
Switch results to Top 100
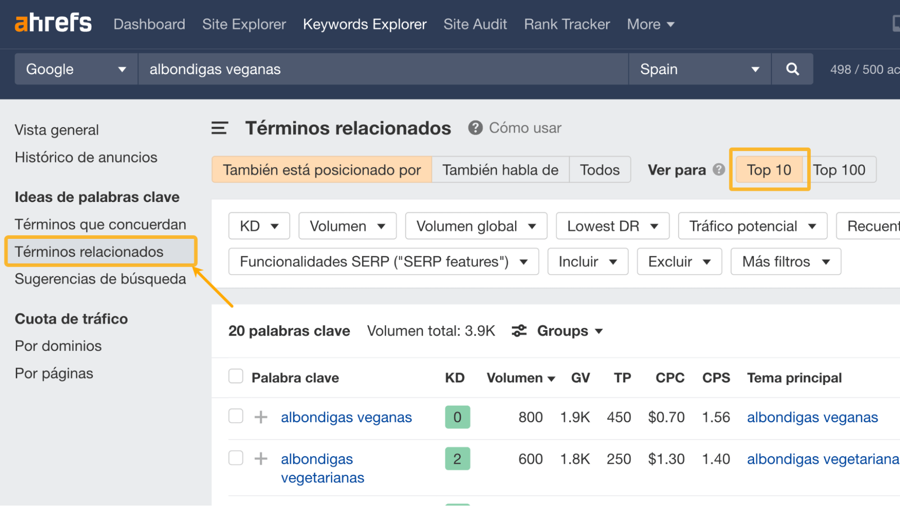839,170
